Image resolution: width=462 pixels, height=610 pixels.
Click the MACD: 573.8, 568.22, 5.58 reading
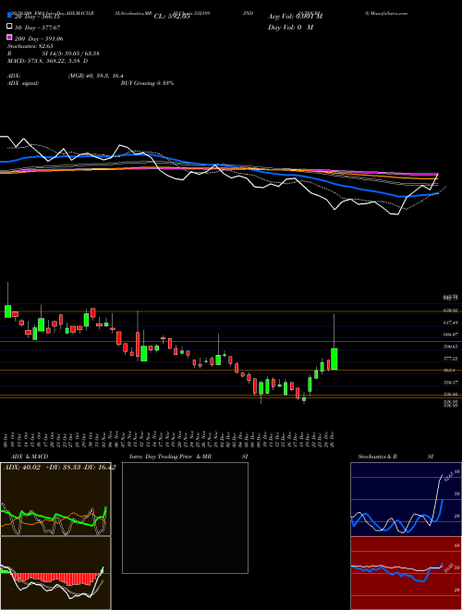point(47,61)
